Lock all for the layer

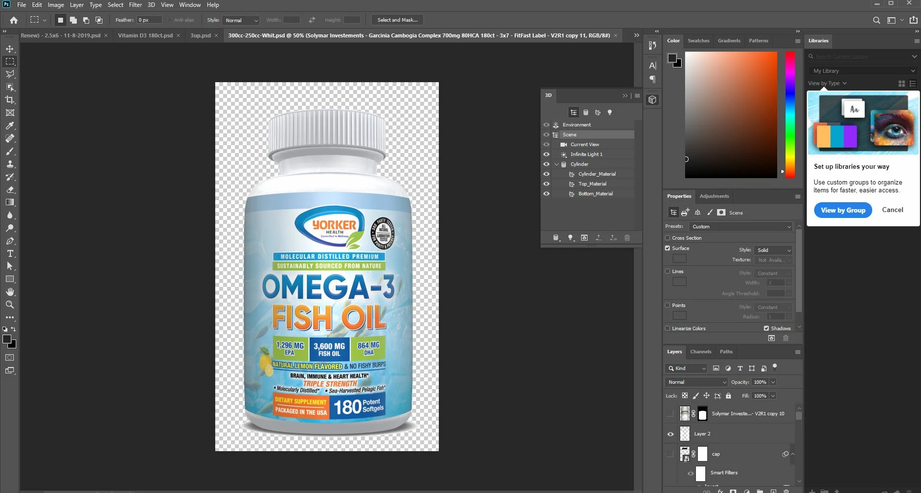pyautogui.click(x=728, y=396)
